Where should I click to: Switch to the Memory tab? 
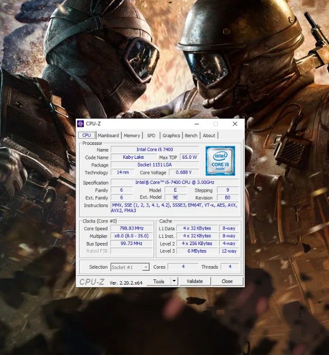132,136
